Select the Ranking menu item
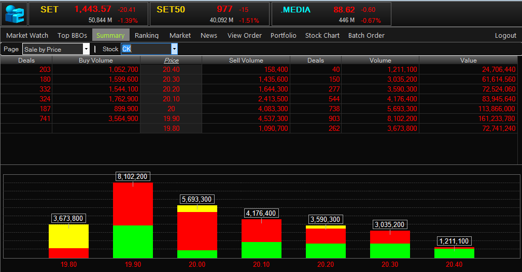The width and height of the screenshot is (522, 272). pos(147,35)
